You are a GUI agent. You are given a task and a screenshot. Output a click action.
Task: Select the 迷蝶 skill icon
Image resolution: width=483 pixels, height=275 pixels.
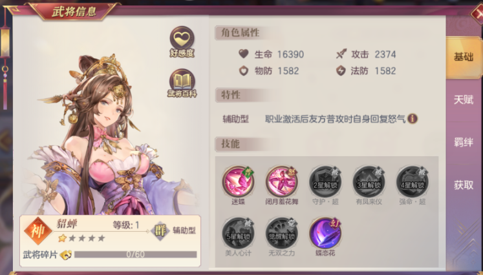238,181
